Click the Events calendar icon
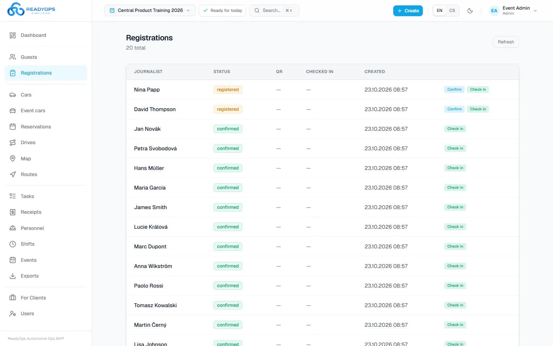The width and height of the screenshot is (553, 346). click(13, 260)
